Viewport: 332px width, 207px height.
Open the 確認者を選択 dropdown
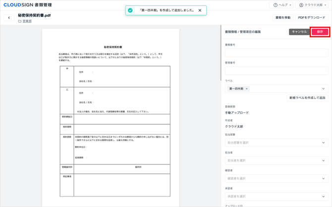click(x=277, y=178)
